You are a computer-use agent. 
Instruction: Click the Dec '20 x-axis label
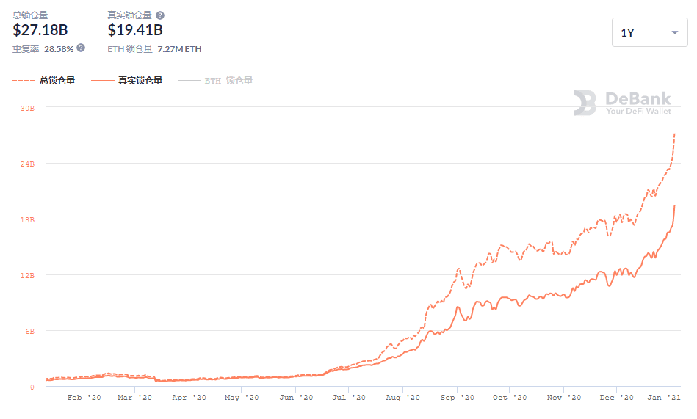click(x=616, y=397)
